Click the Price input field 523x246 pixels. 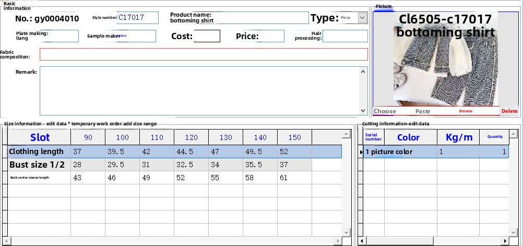click(272, 36)
